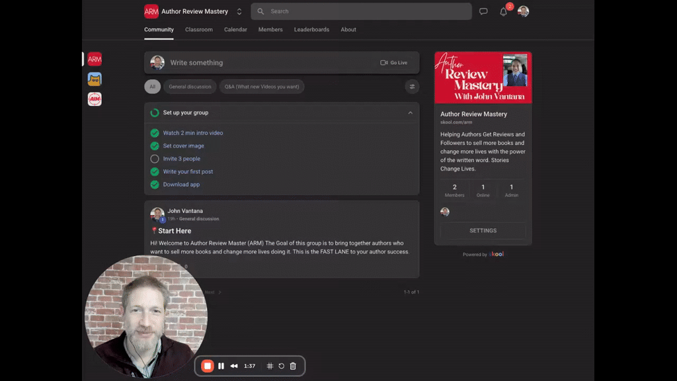Toggle the Invite 3 people circle
The image size is (677, 381).
(x=155, y=159)
